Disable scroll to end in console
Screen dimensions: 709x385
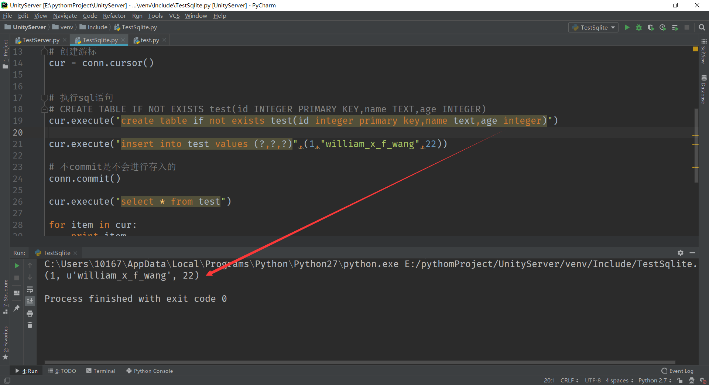(30, 300)
